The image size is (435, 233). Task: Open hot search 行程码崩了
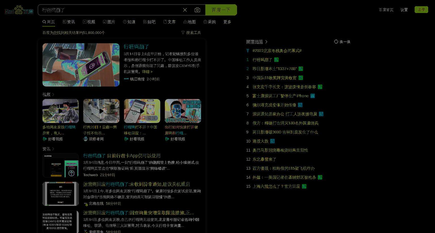click(262, 60)
